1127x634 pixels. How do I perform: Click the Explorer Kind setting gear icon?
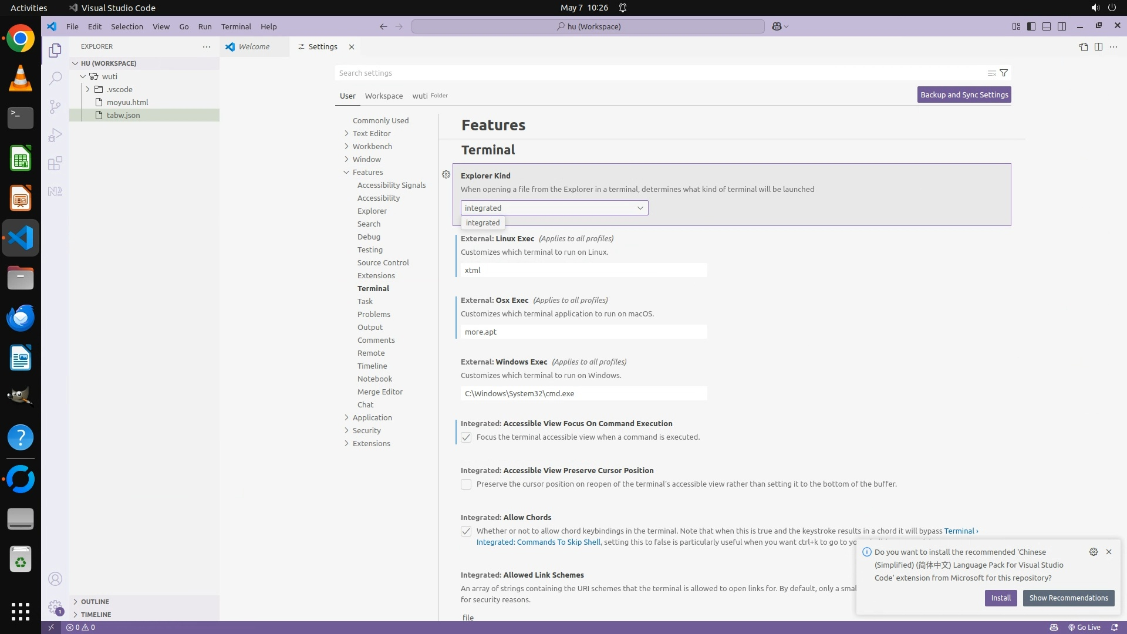click(x=446, y=174)
